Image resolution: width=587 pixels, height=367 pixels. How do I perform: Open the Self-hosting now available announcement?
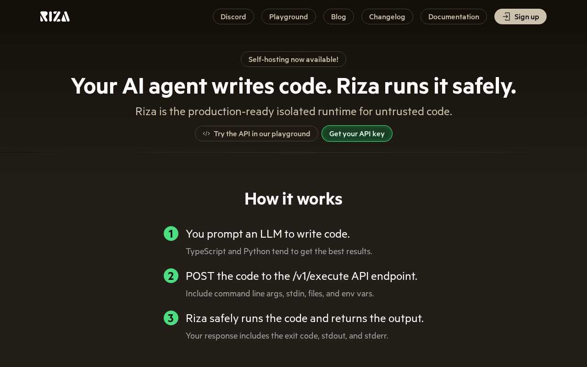293,59
